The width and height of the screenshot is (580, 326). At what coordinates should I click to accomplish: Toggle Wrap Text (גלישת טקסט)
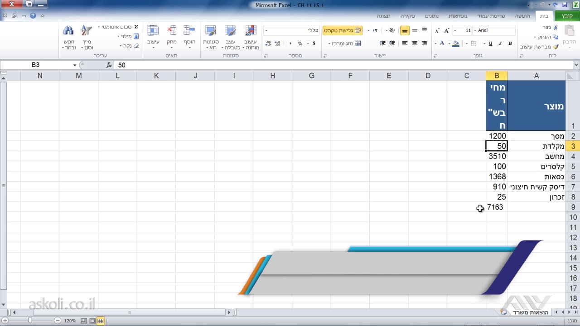pyautogui.click(x=343, y=30)
